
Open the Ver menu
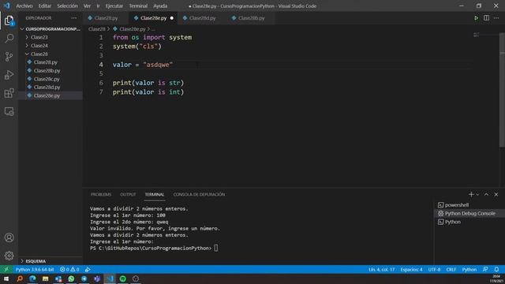[87, 6]
